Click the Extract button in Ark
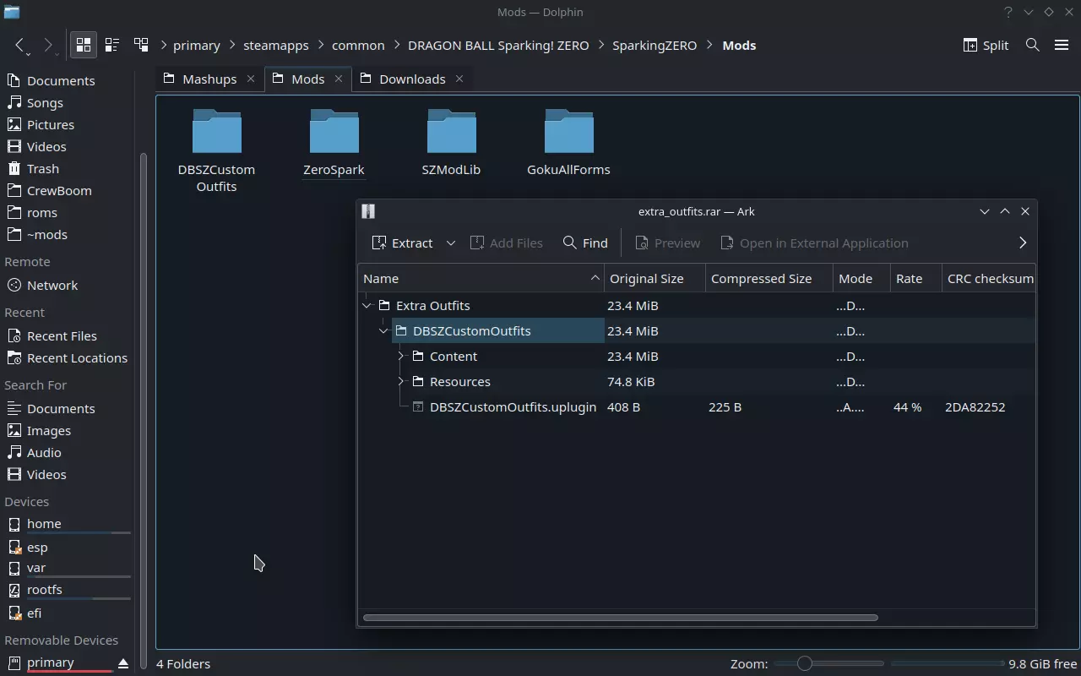The width and height of the screenshot is (1081, 676). [x=403, y=243]
